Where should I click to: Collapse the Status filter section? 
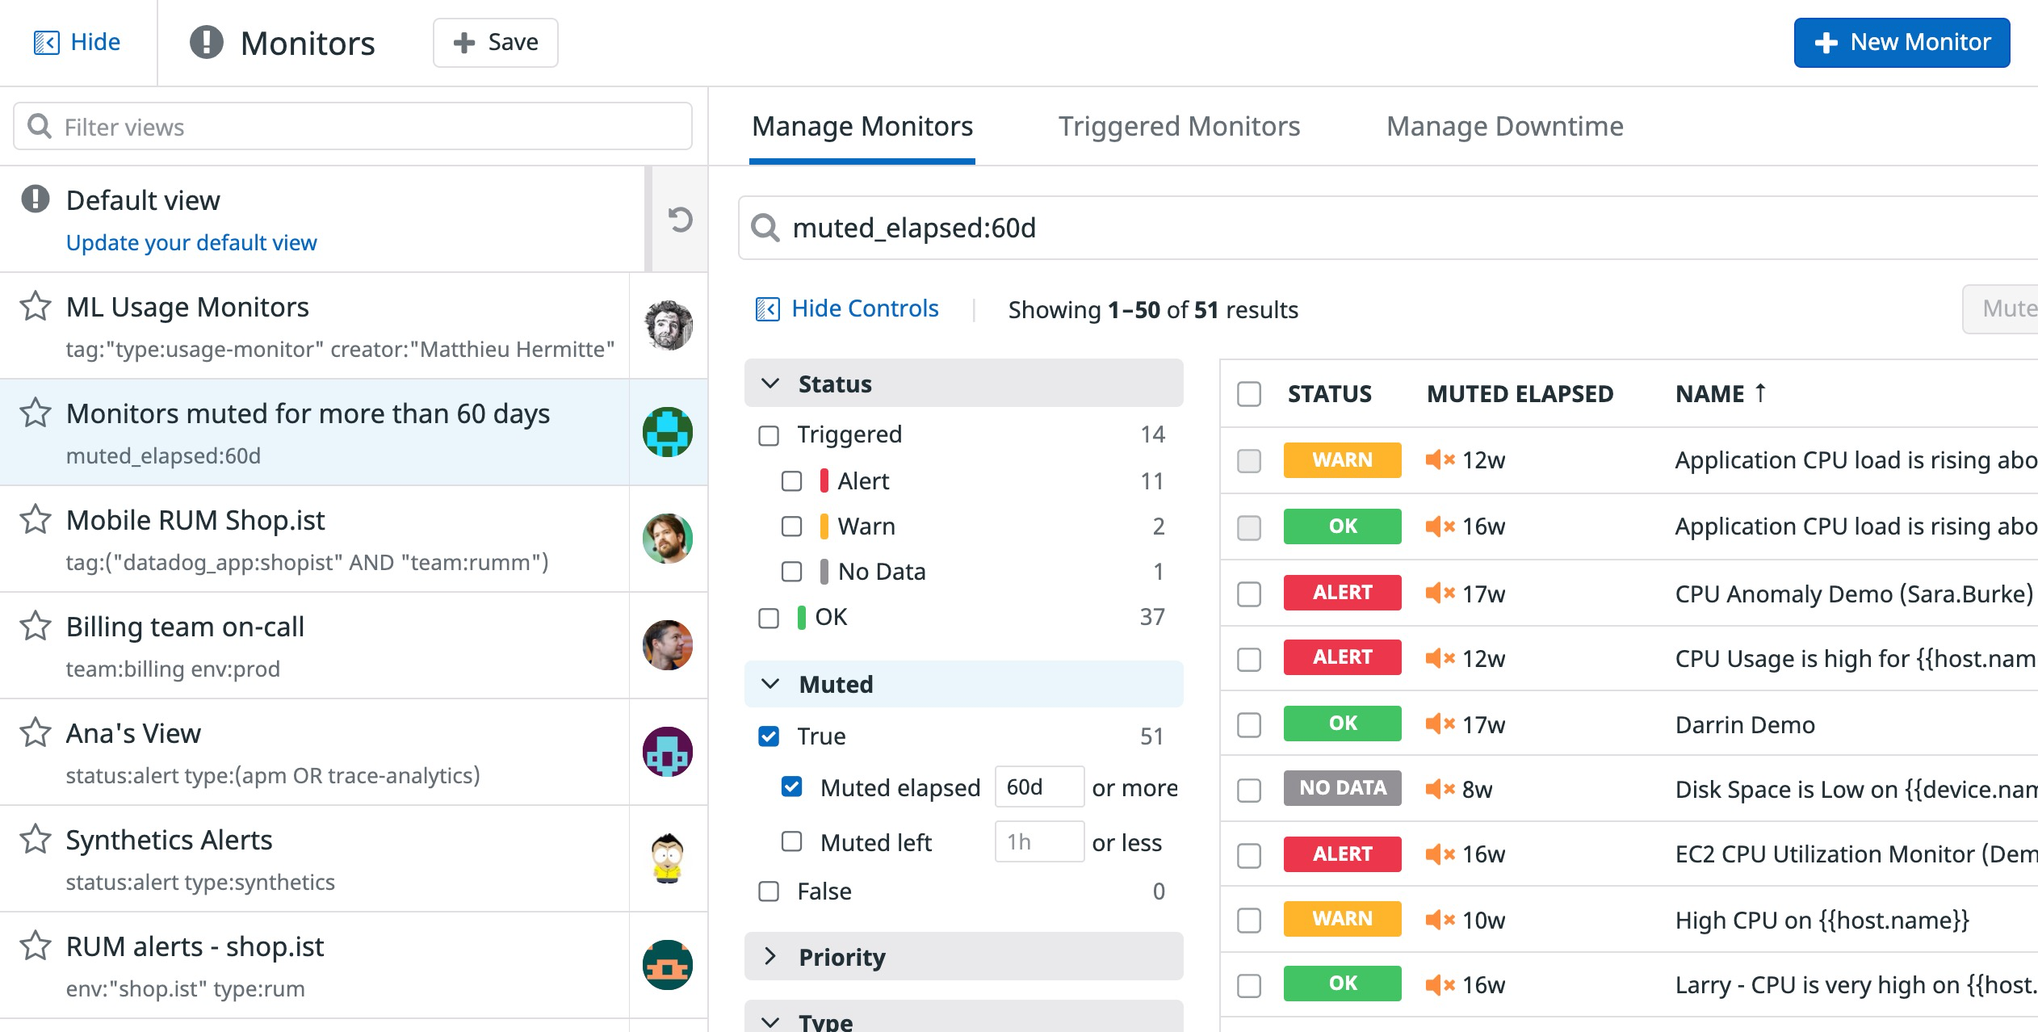[770, 384]
